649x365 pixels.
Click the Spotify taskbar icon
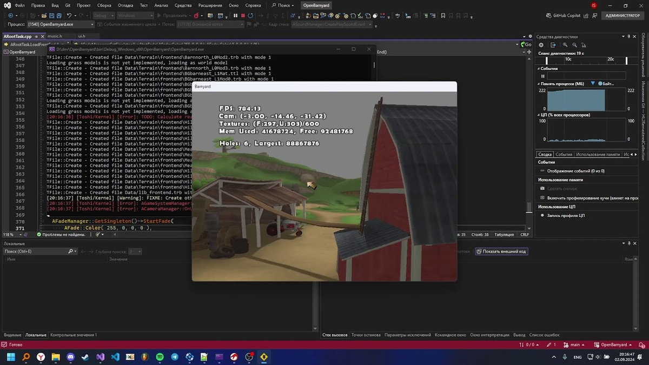(160, 357)
